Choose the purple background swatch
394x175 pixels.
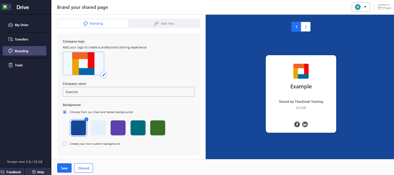tap(118, 128)
